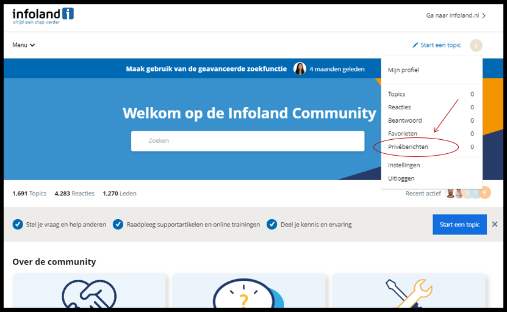Click the 'Recent actief' label
507x312 pixels.
pyautogui.click(x=423, y=193)
